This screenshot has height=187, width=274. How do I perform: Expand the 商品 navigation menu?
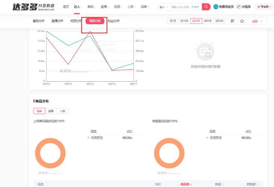click(x=92, y=7)
